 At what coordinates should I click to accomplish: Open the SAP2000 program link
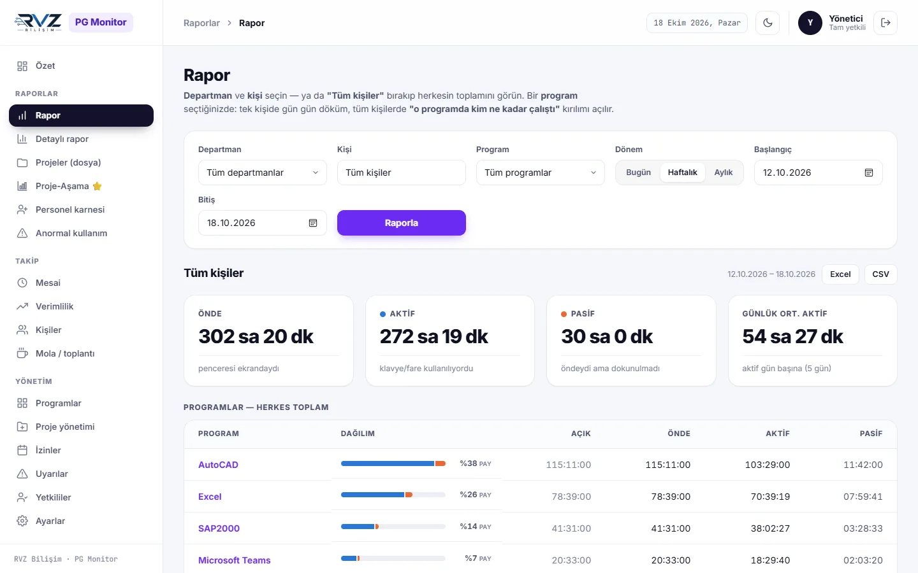[219, 528]
